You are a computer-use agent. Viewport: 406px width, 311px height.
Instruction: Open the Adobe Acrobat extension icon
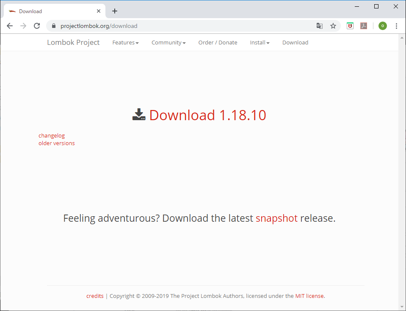364,26
